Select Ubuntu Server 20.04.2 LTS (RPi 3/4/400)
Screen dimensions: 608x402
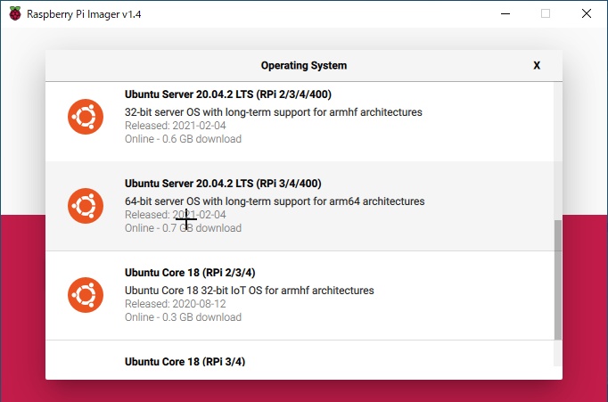(x=223, y=184)
